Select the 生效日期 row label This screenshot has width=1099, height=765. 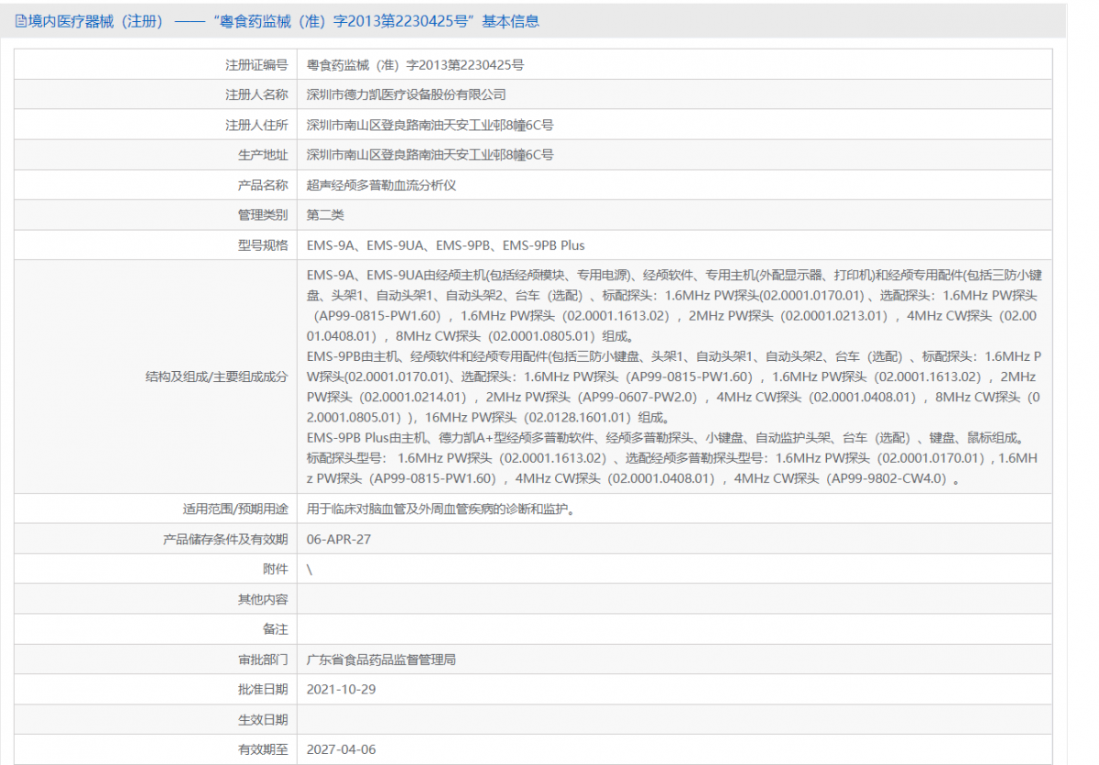(263, 719)
